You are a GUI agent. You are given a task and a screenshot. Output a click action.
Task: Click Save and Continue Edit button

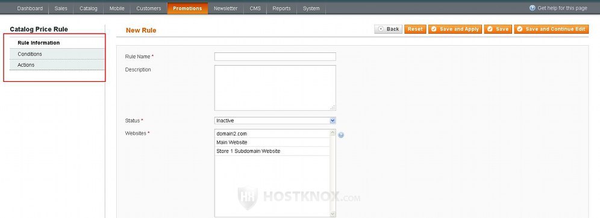click(551, 29)
